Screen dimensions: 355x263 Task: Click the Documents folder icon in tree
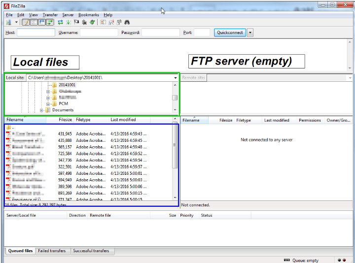(x=47, y=110)
